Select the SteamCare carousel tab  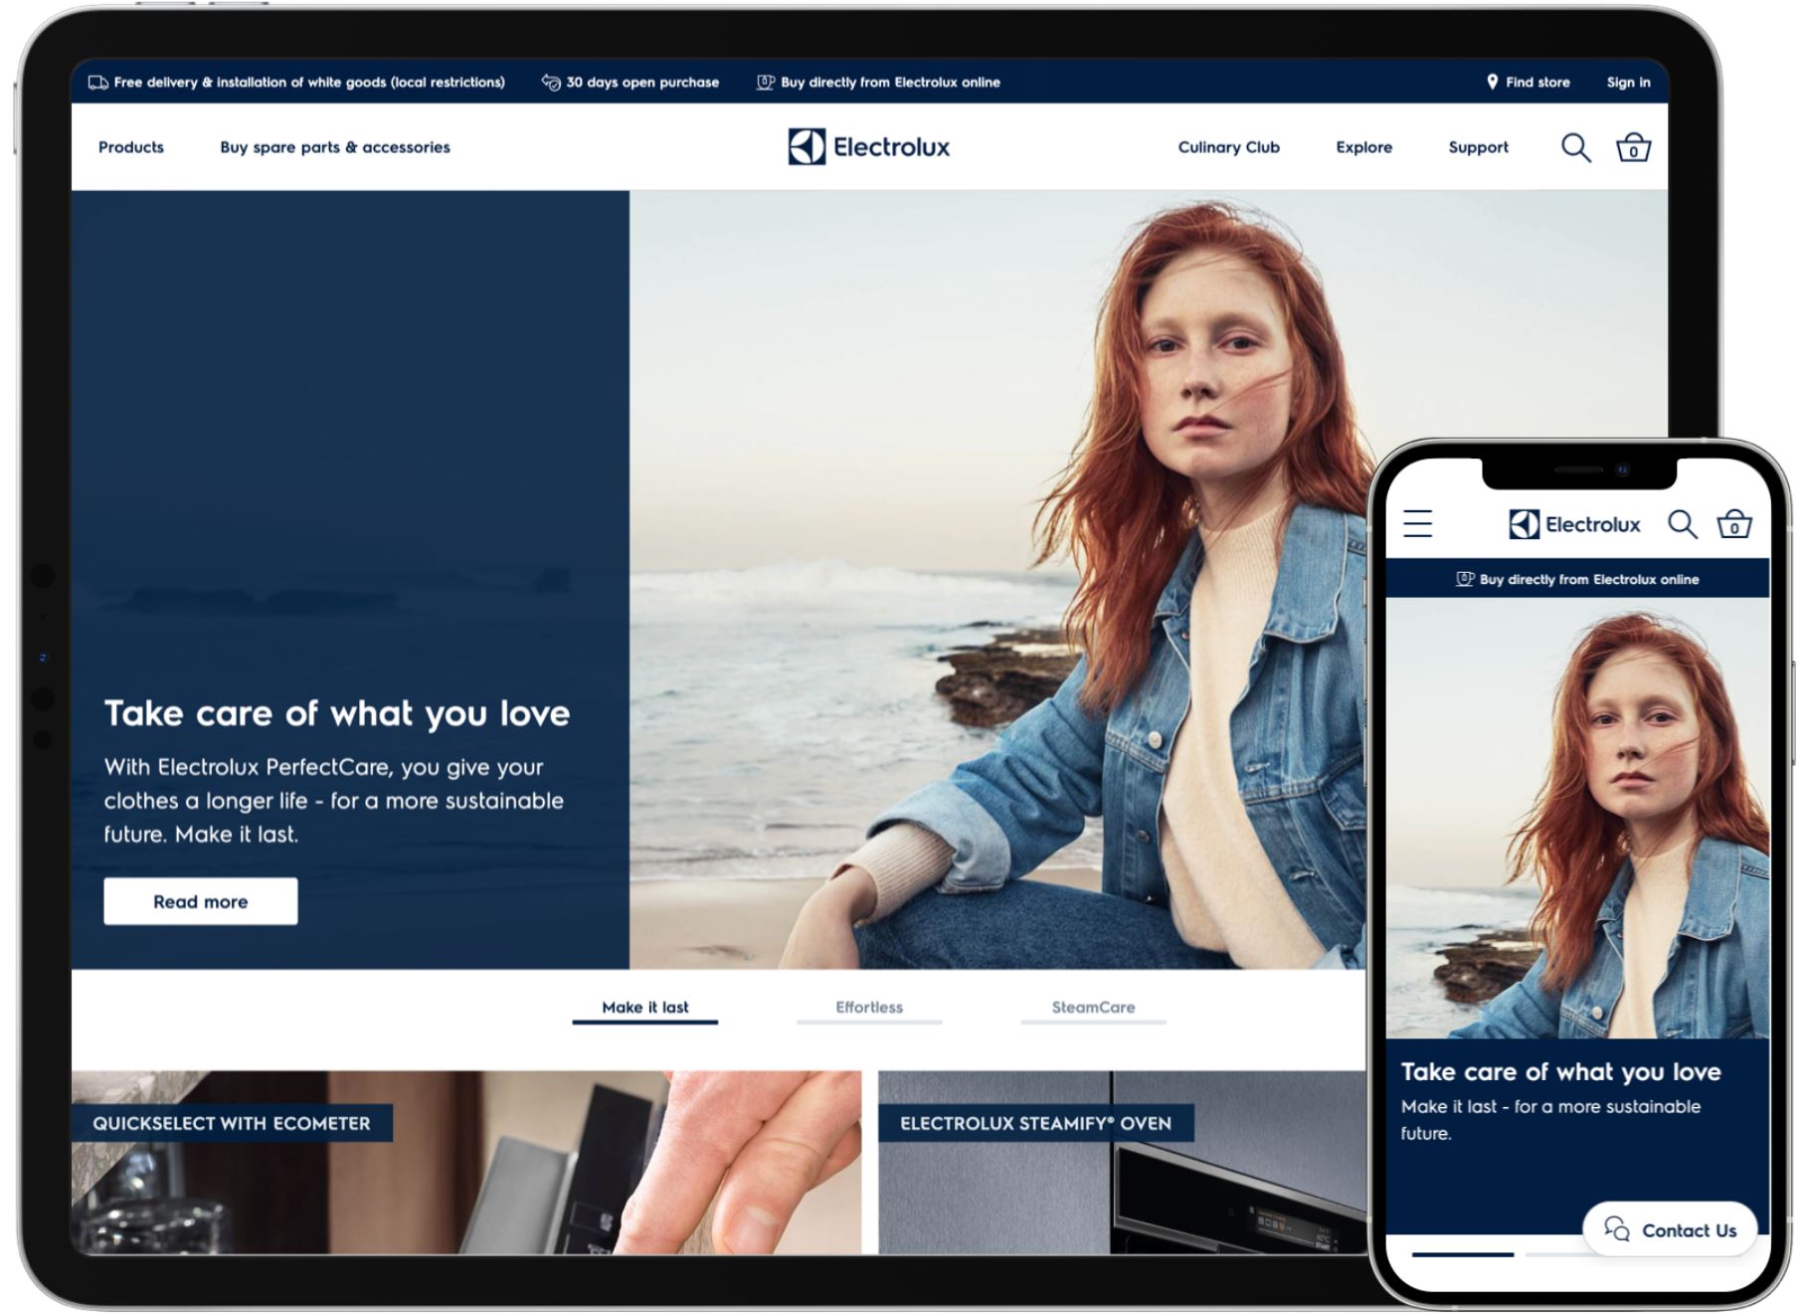[x=1093, y=1007]
